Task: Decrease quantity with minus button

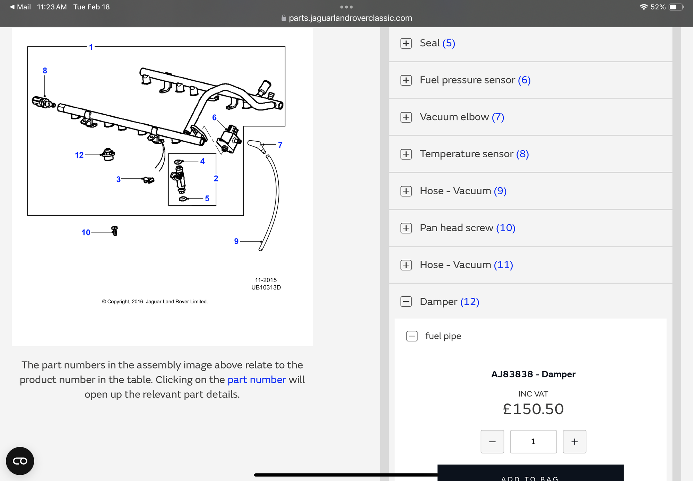Action: click(492, 442)
